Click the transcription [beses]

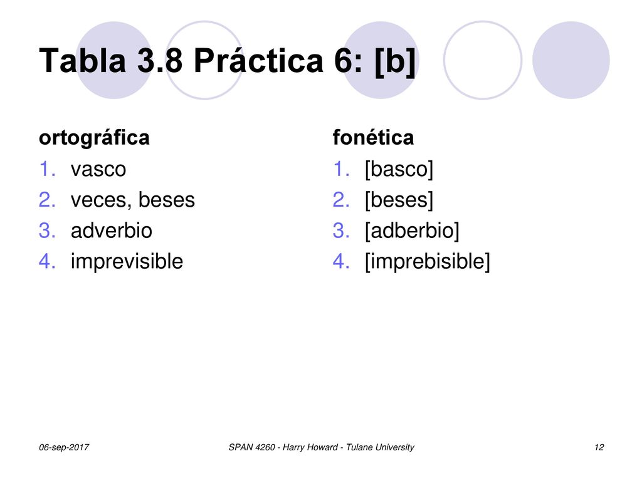coord(399,200)
